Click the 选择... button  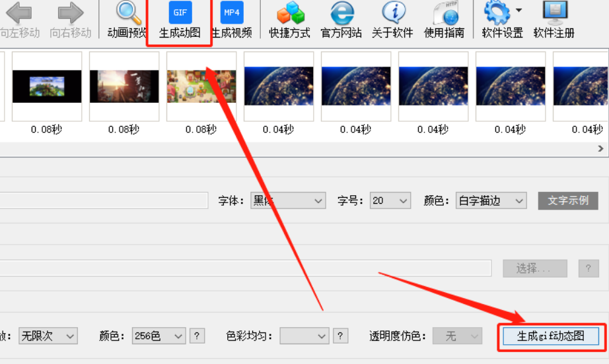click(535, 268)
